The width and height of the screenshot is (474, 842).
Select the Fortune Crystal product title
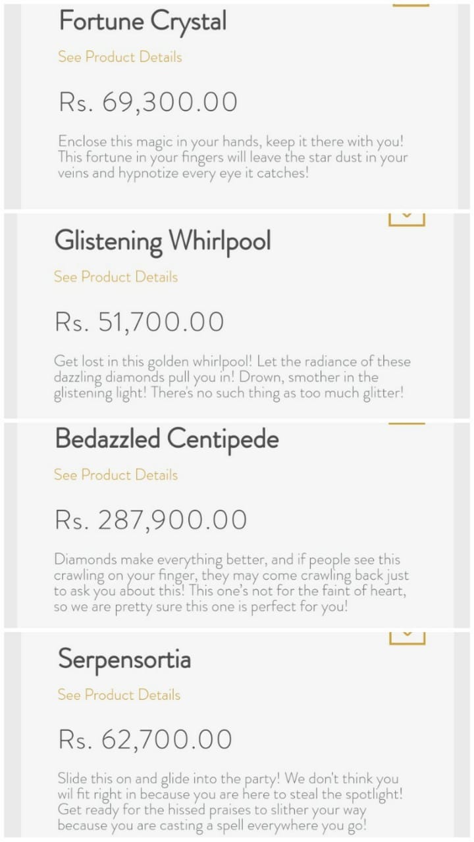point(143,21)
